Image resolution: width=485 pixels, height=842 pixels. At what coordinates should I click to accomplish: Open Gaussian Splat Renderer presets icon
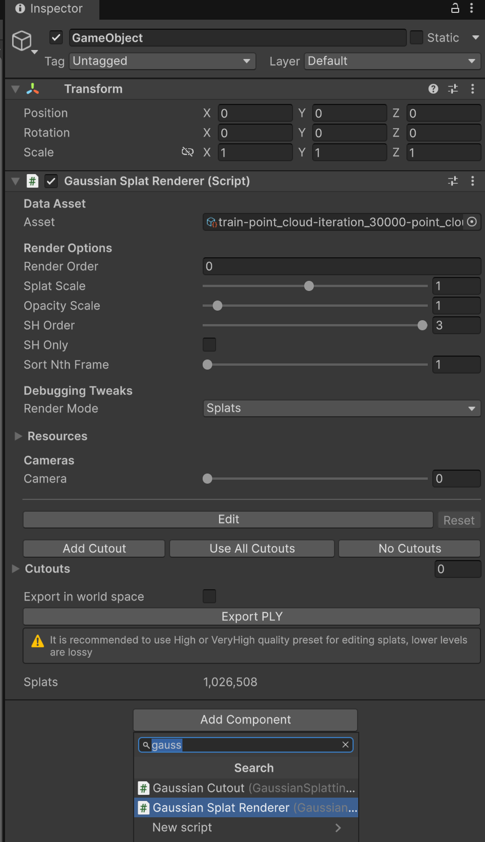[x=453, y=181]
